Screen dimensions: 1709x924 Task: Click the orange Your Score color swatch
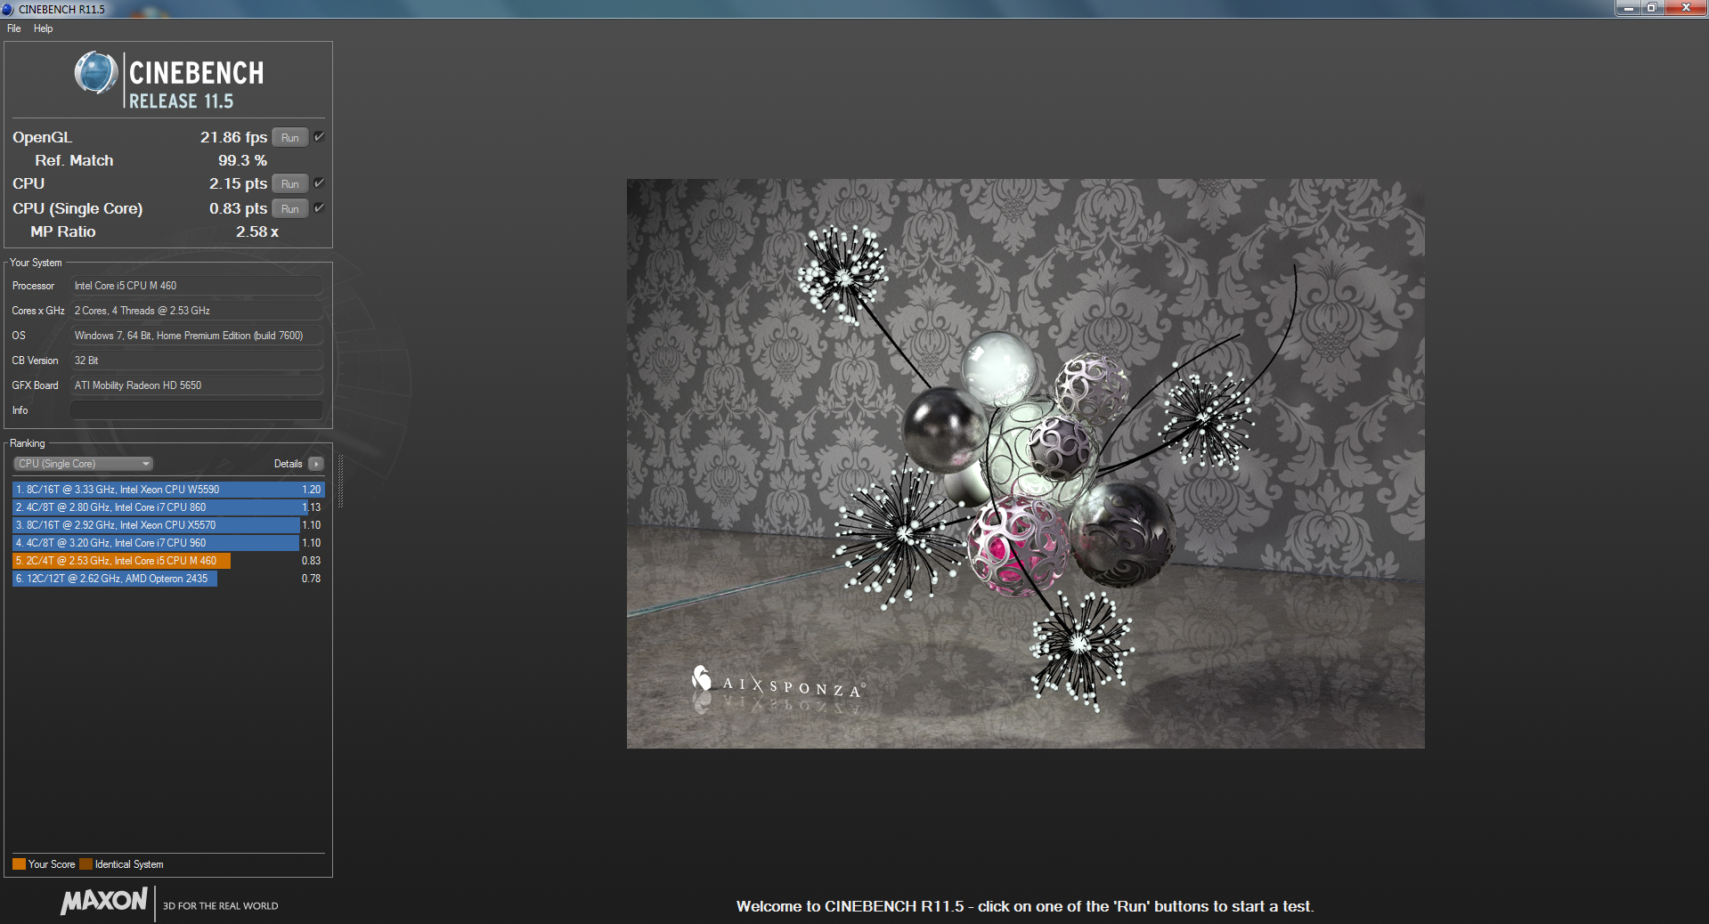tap(19, 864)
